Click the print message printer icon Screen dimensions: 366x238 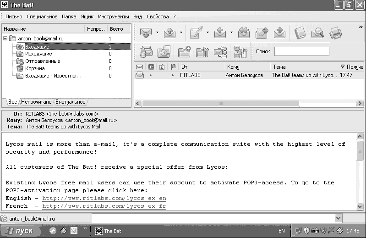[x=336, y=33]
